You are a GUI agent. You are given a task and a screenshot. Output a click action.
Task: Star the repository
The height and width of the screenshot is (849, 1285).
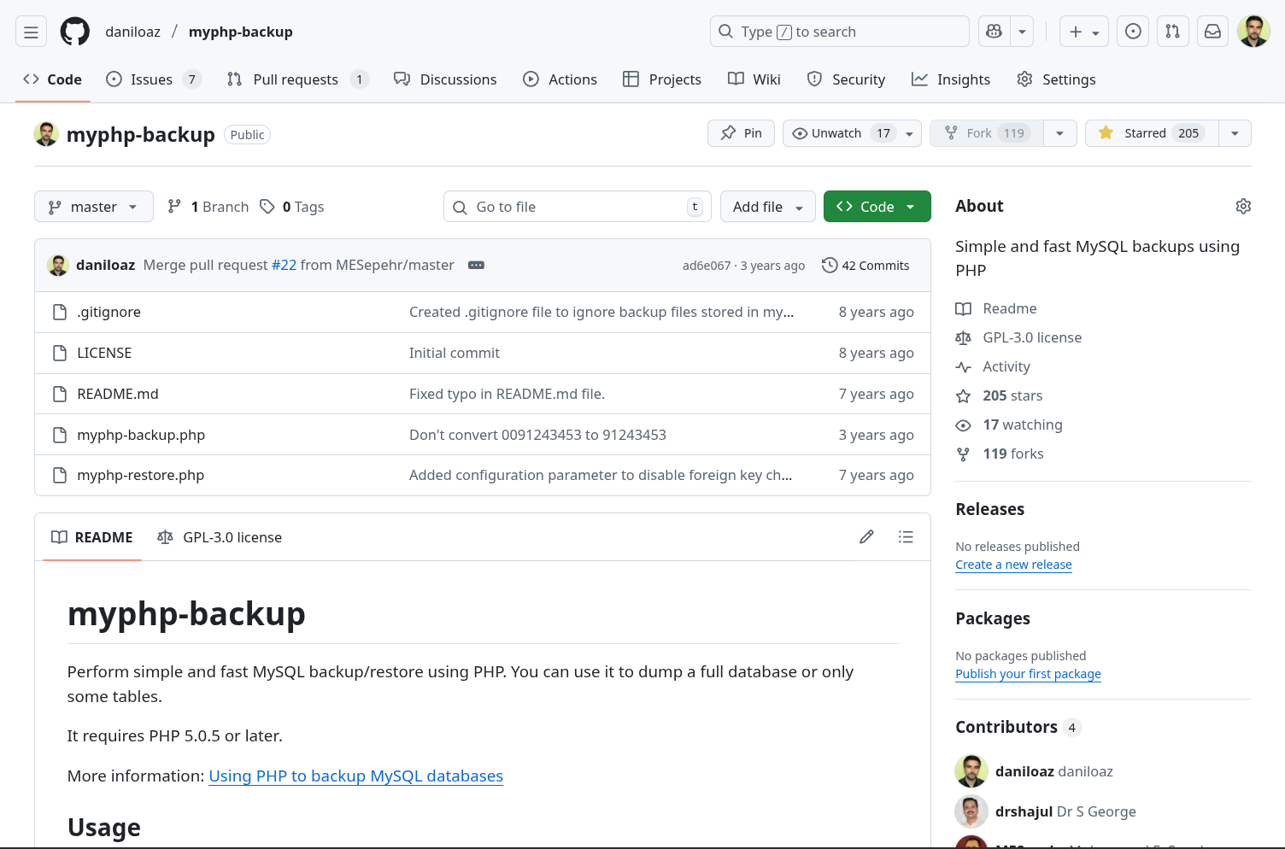1150,132
